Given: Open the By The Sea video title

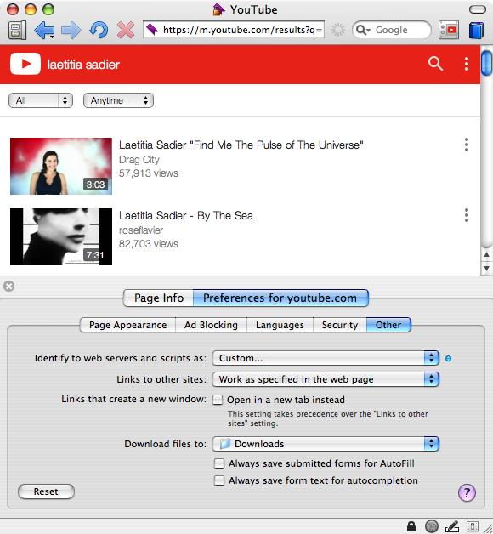Looking at the screenshot, I should 186,216.
